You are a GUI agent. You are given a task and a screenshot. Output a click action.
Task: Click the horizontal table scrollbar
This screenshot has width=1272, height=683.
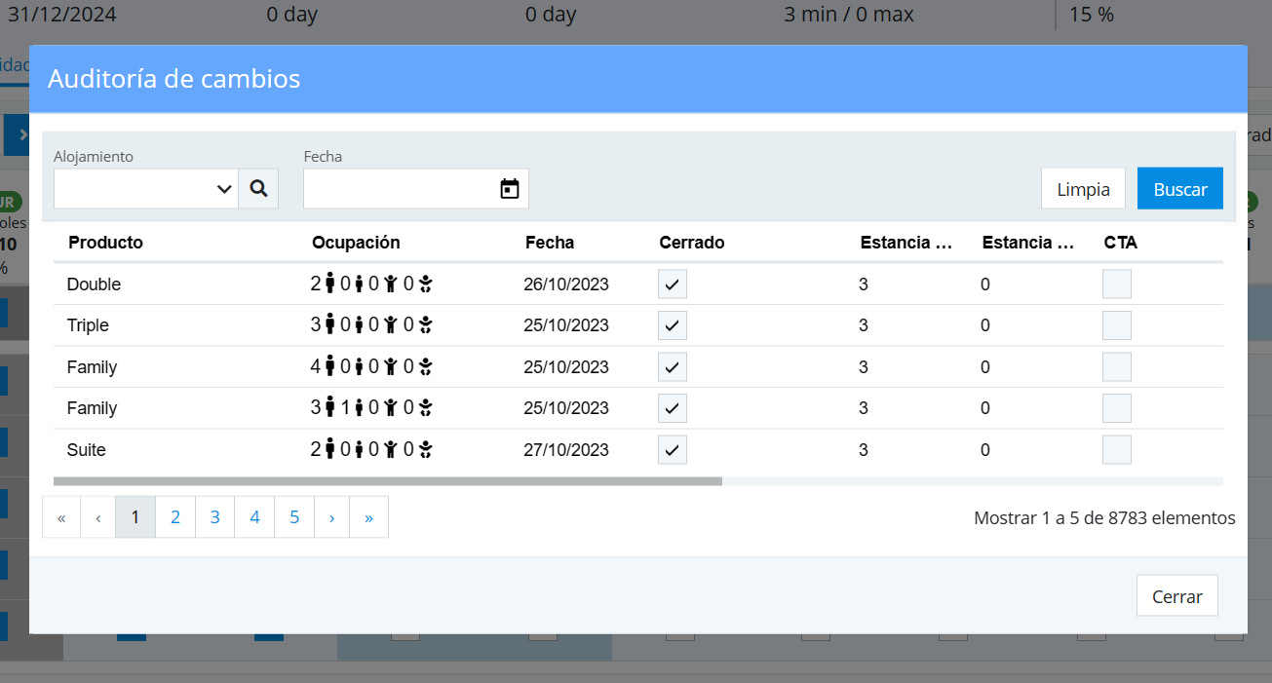point(388,481)
